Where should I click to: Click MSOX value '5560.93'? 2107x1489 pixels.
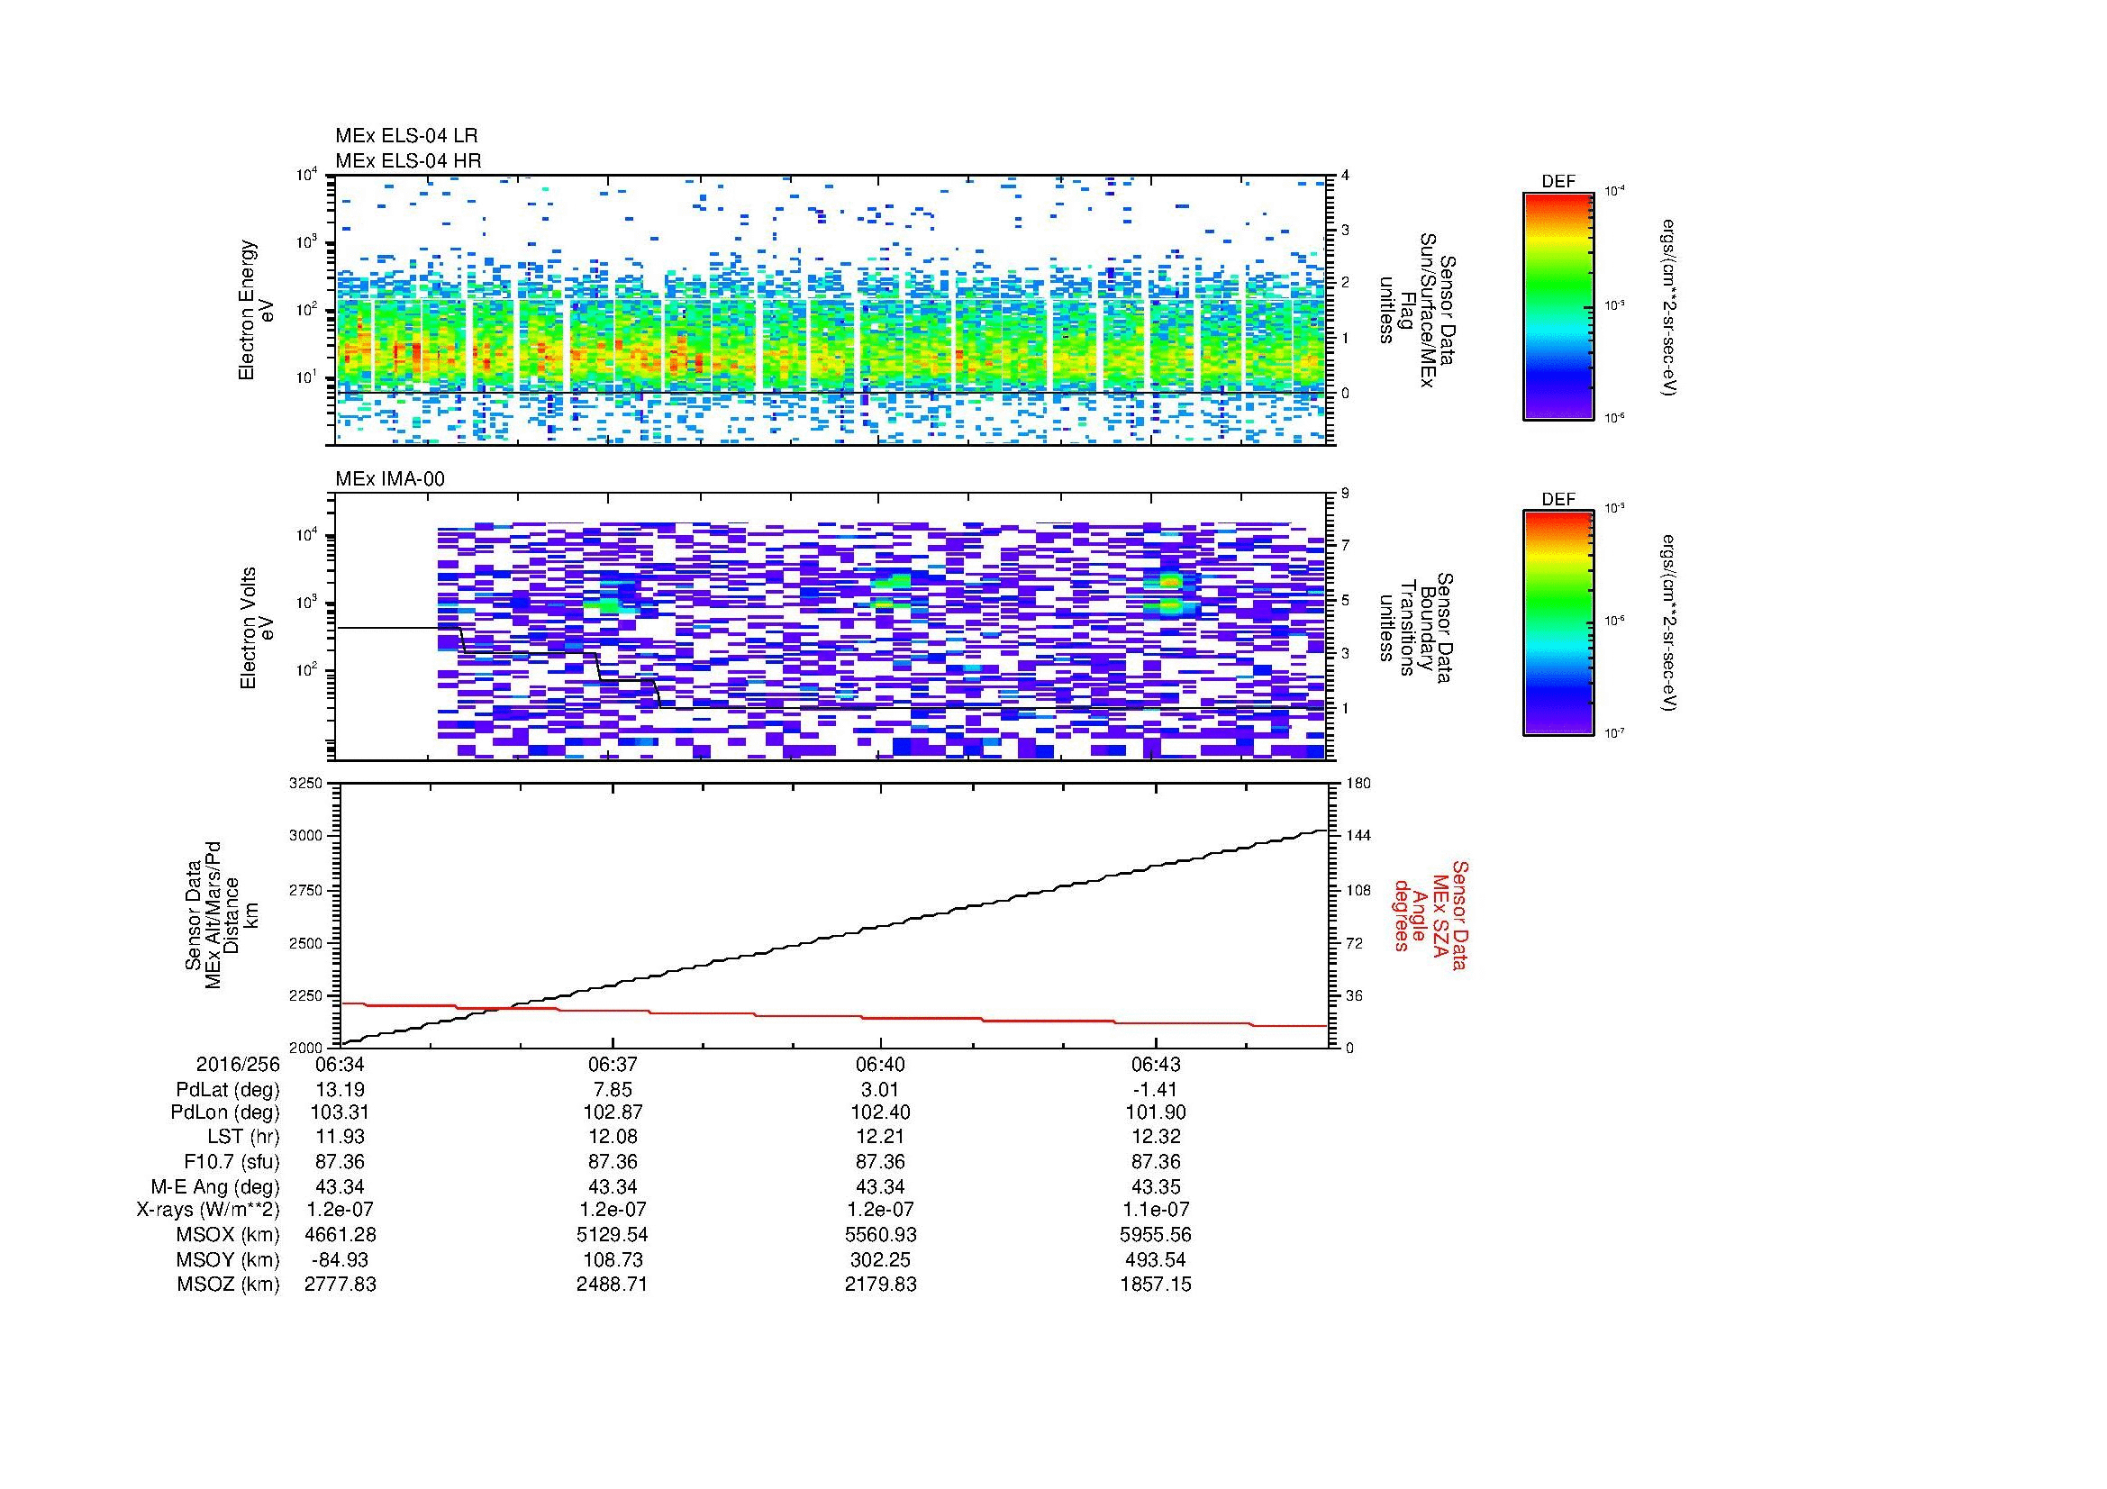click(880, 1235)
